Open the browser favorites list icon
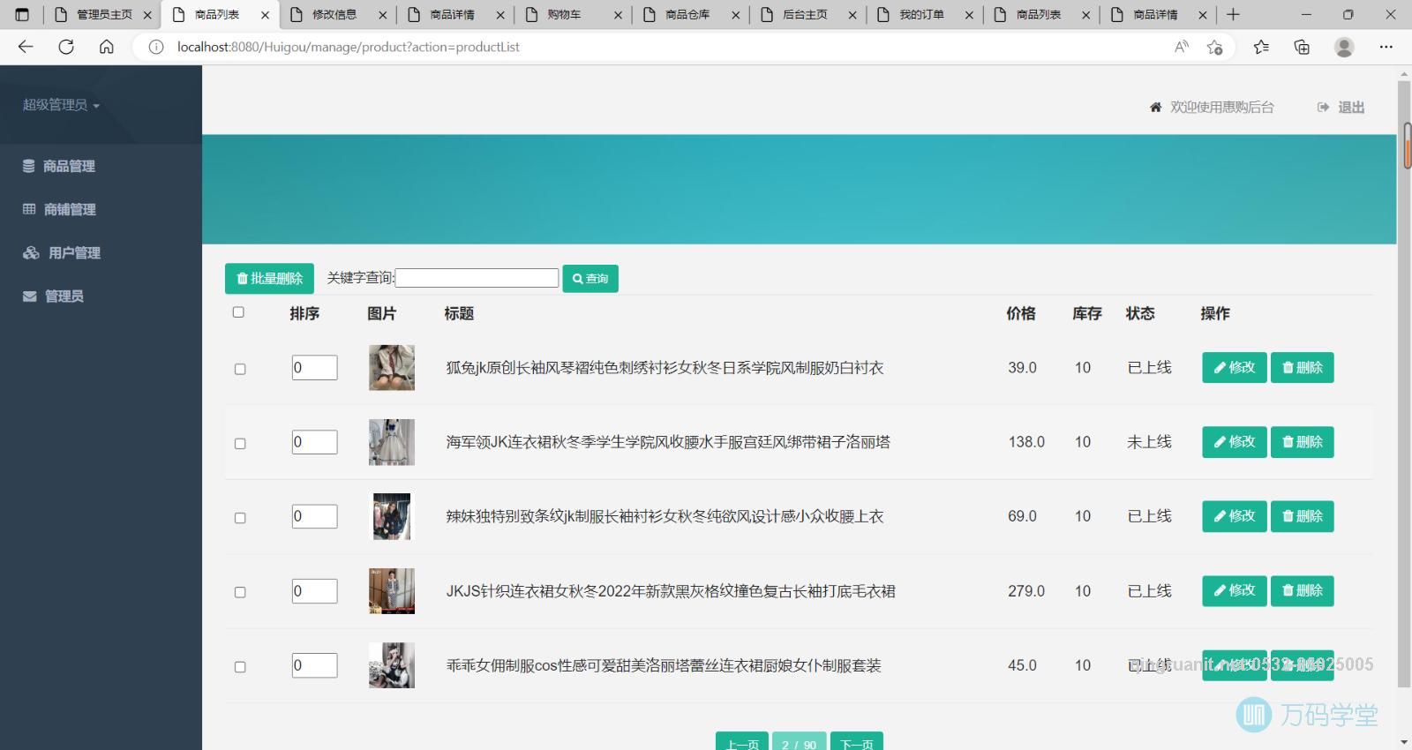 (x=1261, y=47)
